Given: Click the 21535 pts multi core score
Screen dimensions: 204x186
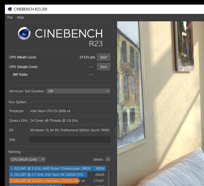Looking at the screenshot, I should 87,57.
